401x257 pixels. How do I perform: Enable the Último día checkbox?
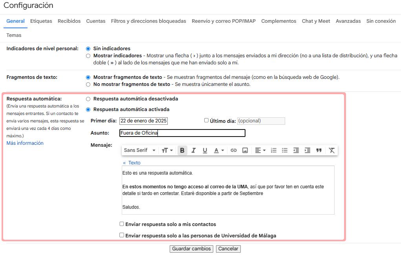coord(206,120)
